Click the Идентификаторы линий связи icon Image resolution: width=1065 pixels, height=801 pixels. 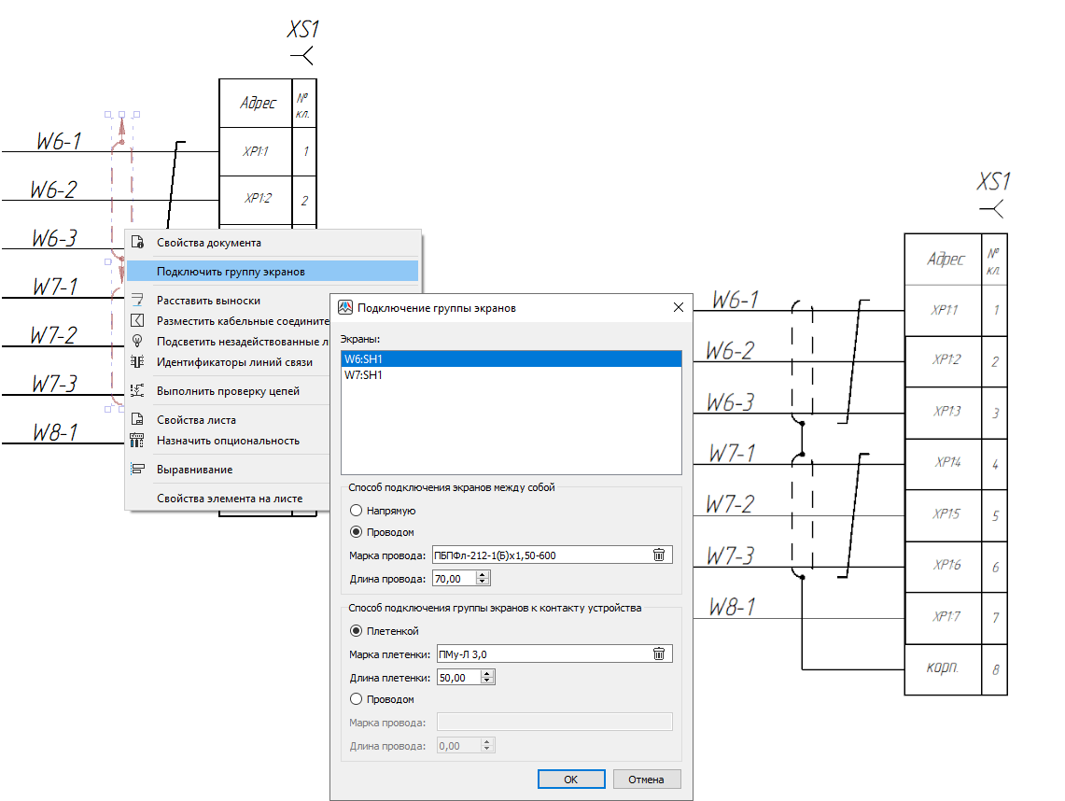point(138,362)
